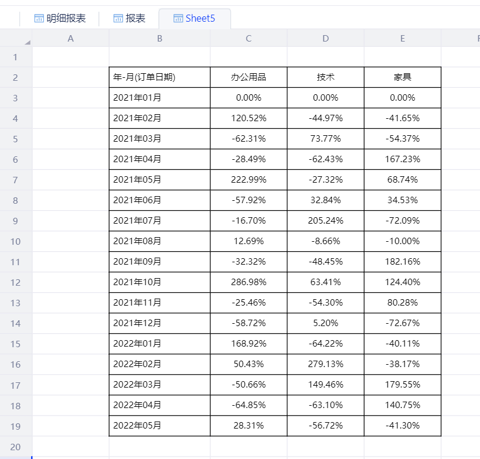Select the cell showing -8.66%
Viewport: 480px width, 459px height.
(x=325, y=241)
